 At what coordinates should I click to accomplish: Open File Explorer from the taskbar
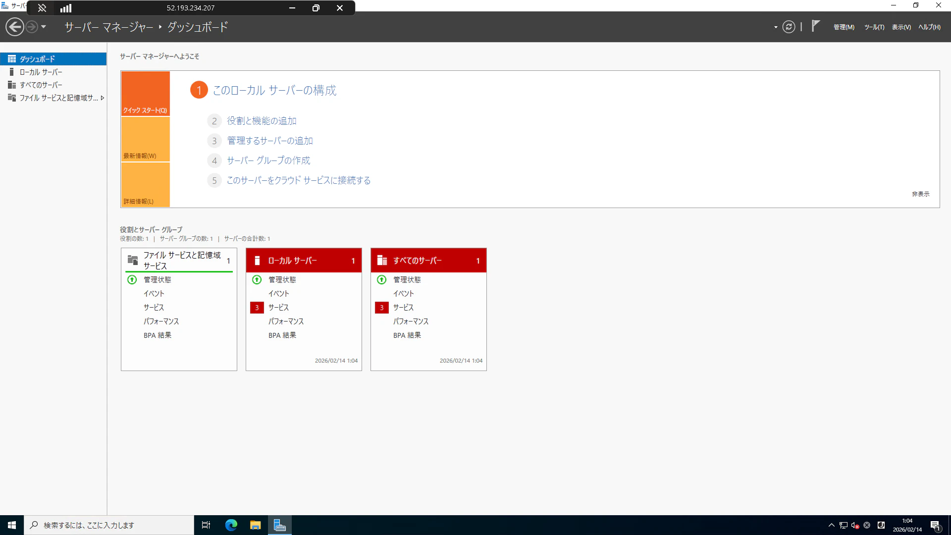pos(256,525)
